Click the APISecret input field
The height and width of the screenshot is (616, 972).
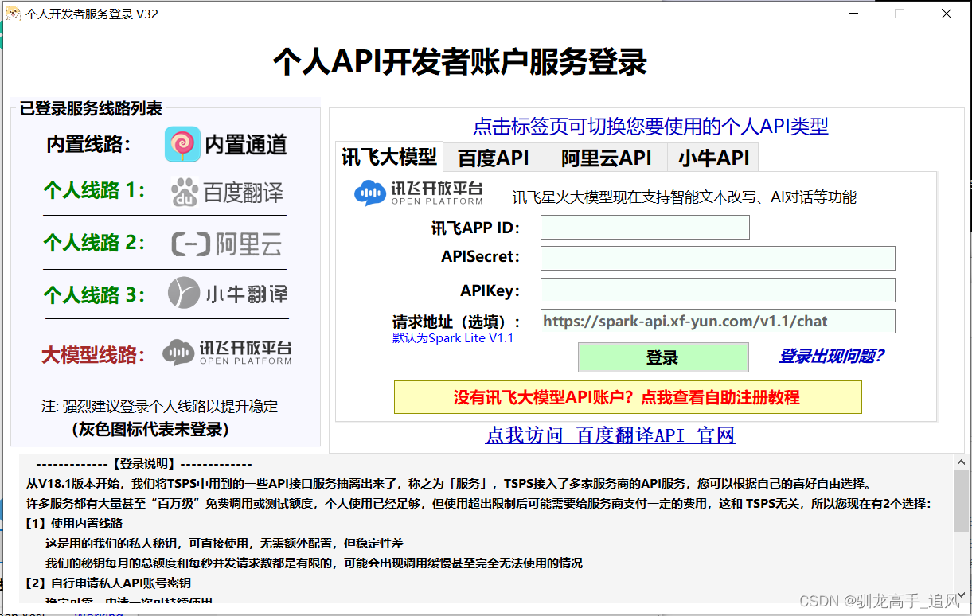pos(718,258)
